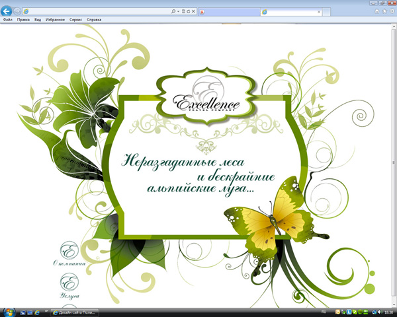Click the E emblem above 'Услуги'
Screen dimensions: 397x317
pos(69,282)
